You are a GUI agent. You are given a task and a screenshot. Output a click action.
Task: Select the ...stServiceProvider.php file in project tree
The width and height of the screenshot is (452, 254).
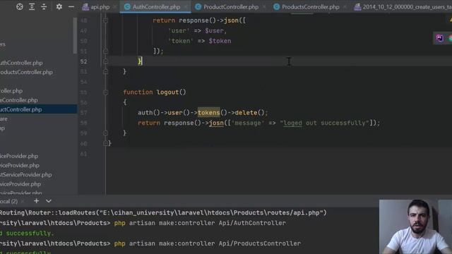[x=26, y=175]
